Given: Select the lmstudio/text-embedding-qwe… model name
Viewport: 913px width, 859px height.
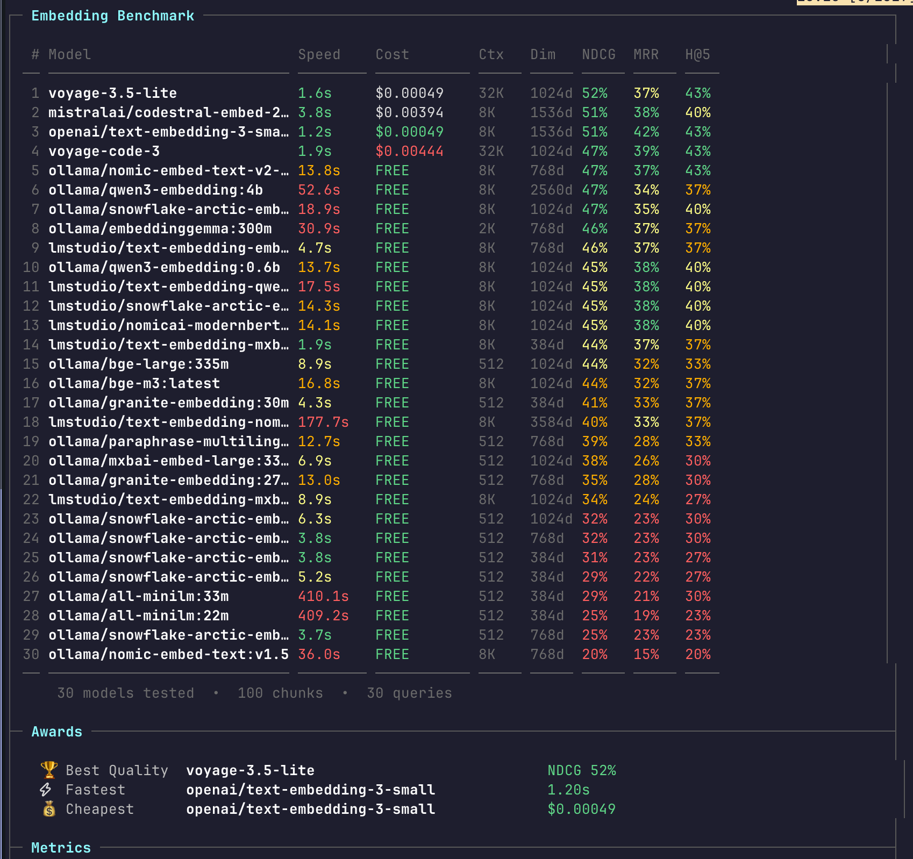Looking at the screenshot, I should pyautogui.click(x=169, y=287).
